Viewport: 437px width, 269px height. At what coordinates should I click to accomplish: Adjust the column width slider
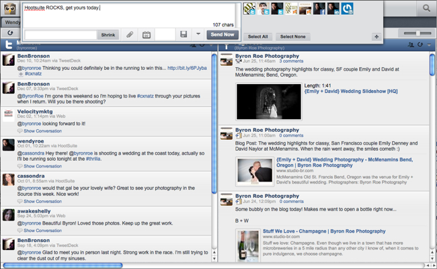click(x=418, y=33)
